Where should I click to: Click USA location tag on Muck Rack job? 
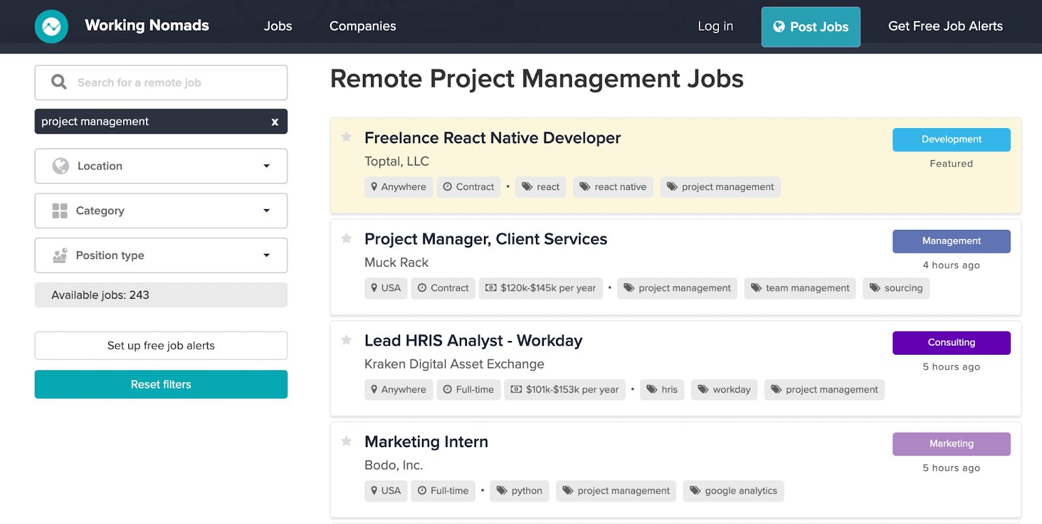[386, 288]
